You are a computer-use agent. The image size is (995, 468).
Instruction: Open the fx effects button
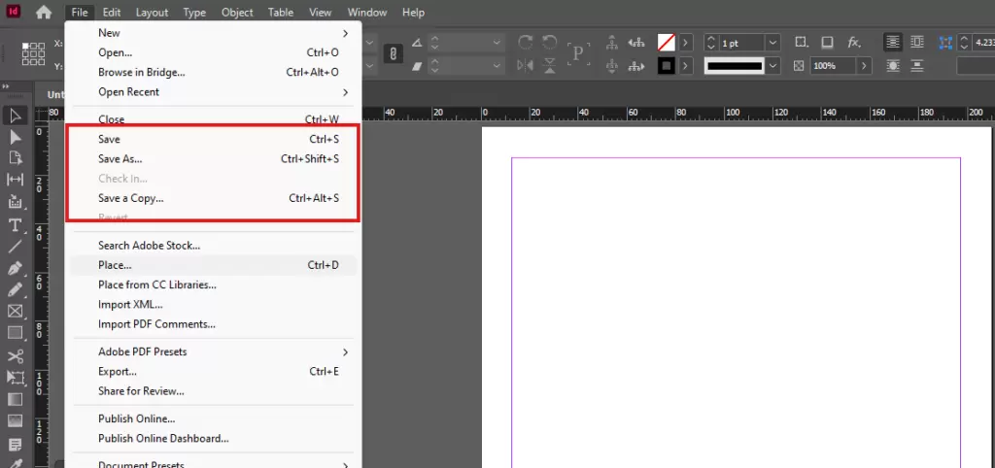click(854, 43)
